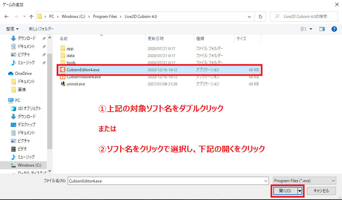Select Windows (C:) in navigation pane
This screenshot has height=200, width=342.
tap(29, 165)
